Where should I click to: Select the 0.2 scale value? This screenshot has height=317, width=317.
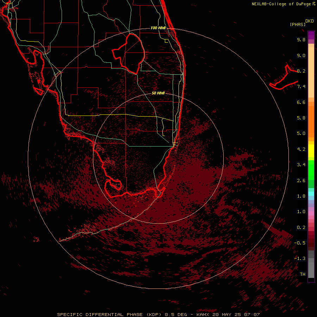[301, 228]
